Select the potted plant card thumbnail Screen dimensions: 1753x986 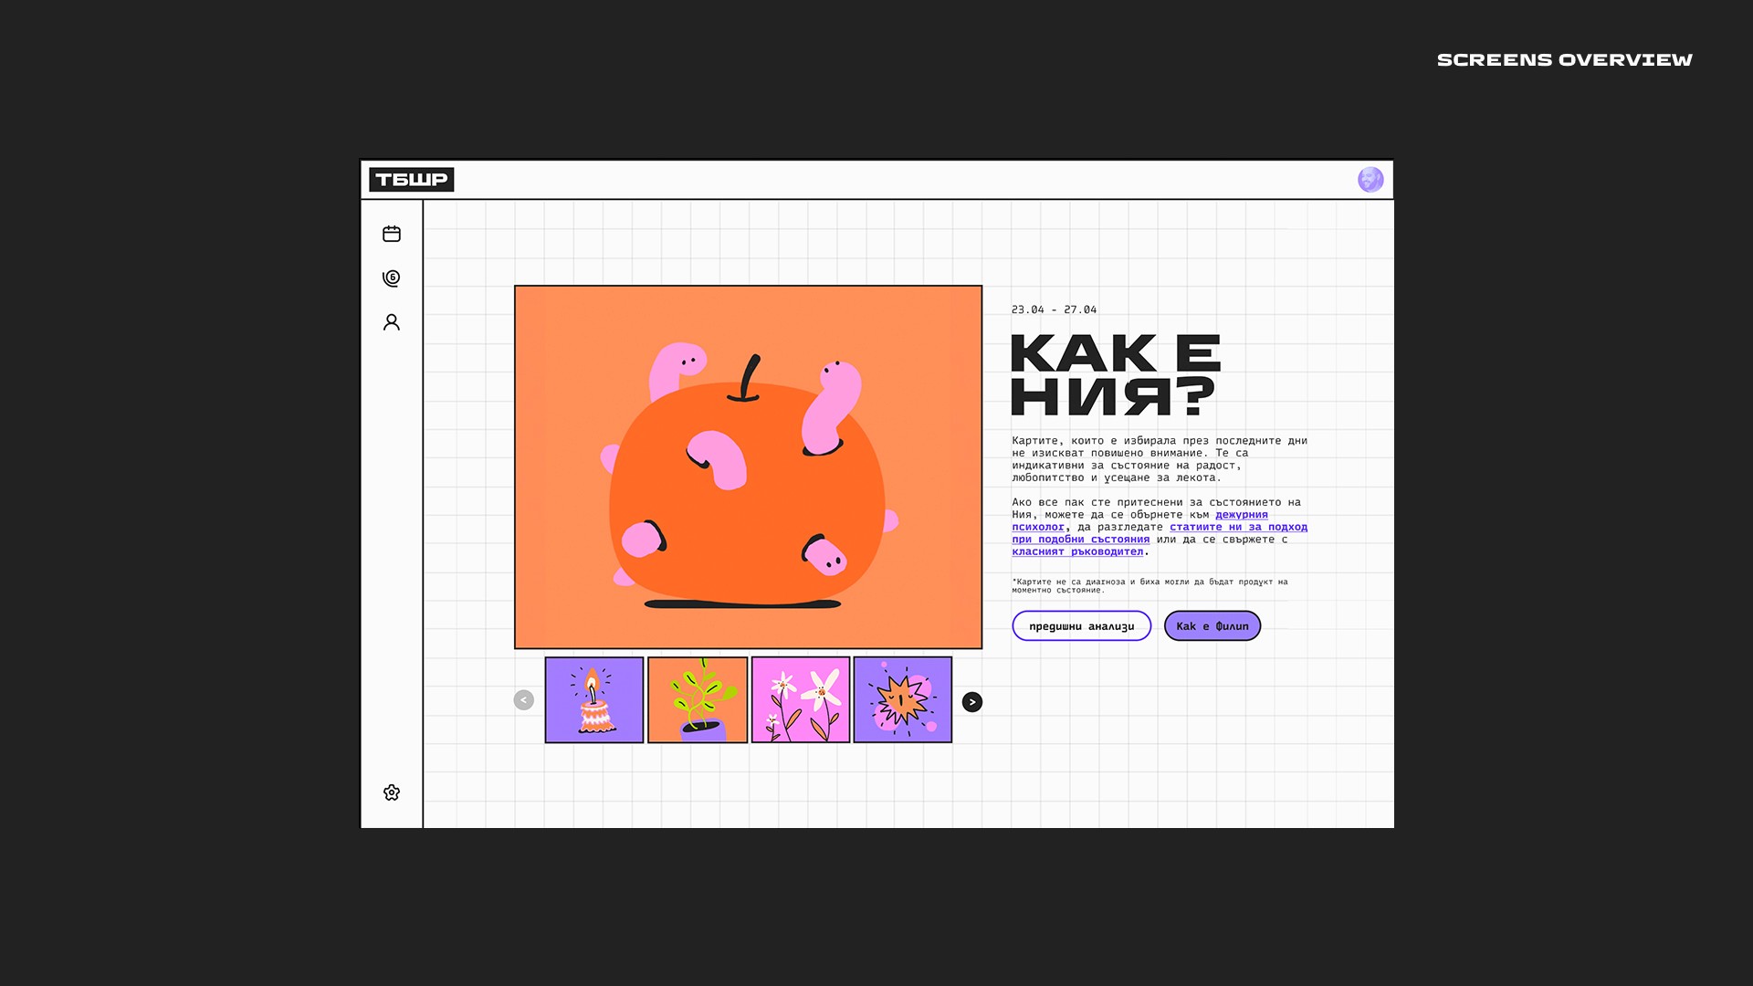click(698, 700)
